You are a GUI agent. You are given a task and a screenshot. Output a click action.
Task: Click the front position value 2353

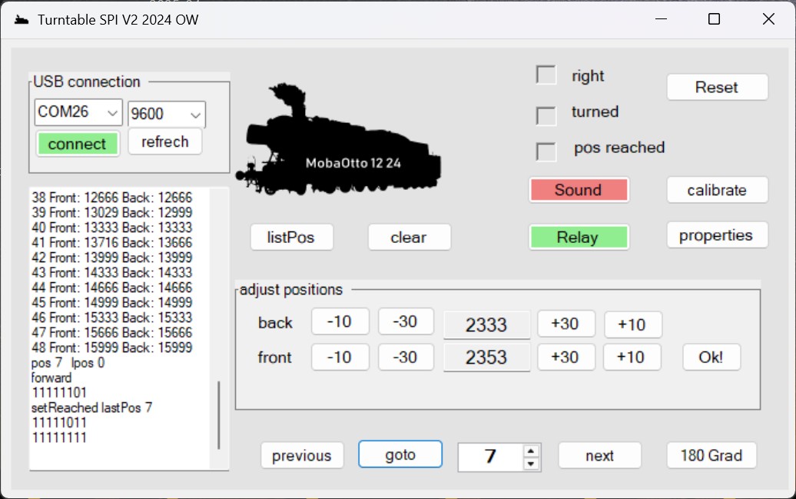tap(487, 358)
